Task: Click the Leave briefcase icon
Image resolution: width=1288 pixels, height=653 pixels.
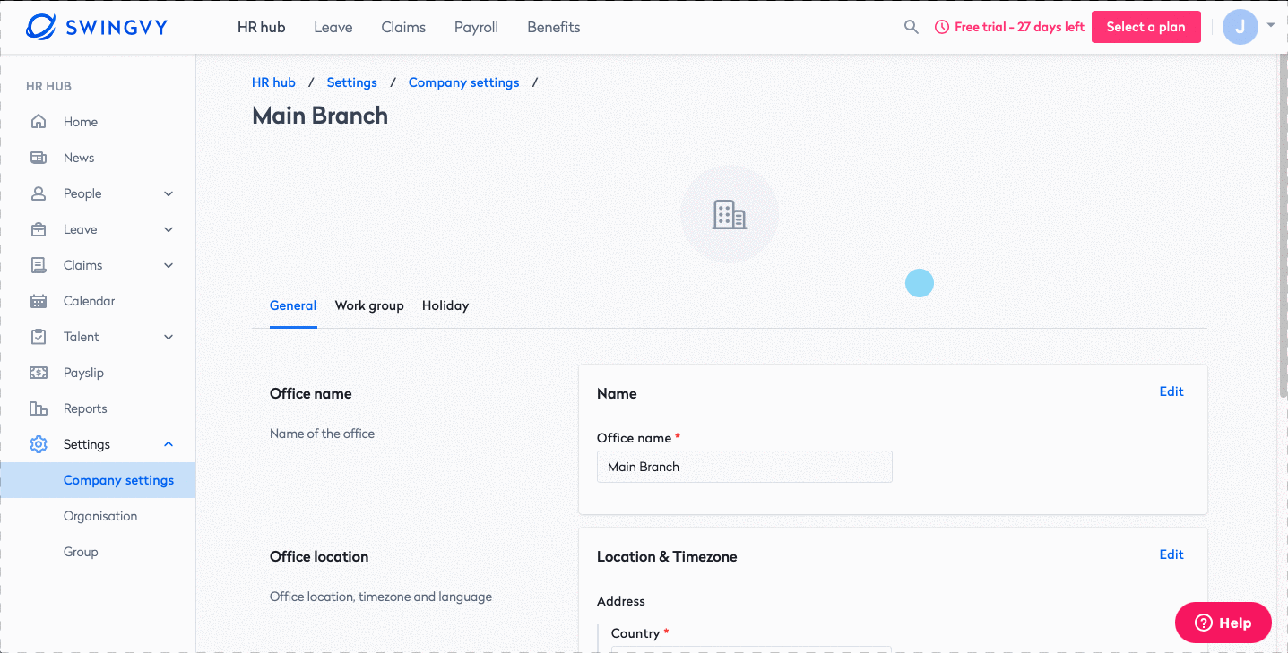Action: pos(39,229)
